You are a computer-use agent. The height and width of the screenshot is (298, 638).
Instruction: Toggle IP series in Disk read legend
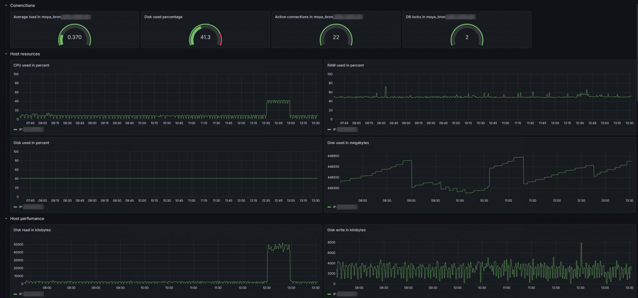point(31,294)
